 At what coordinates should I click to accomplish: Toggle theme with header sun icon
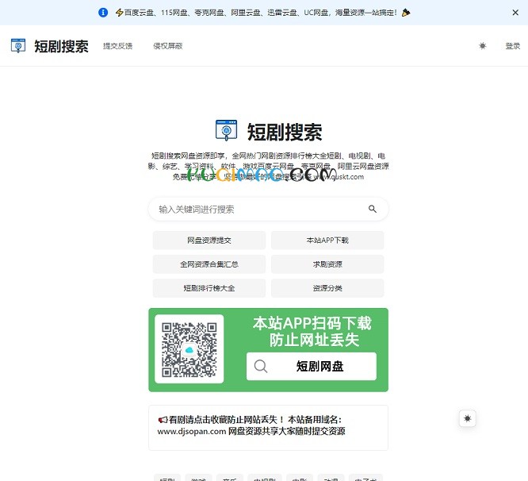[x=482, y=46]
